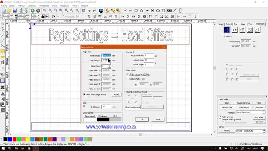Click the Download button
The image size is (268, 151).
259,107
